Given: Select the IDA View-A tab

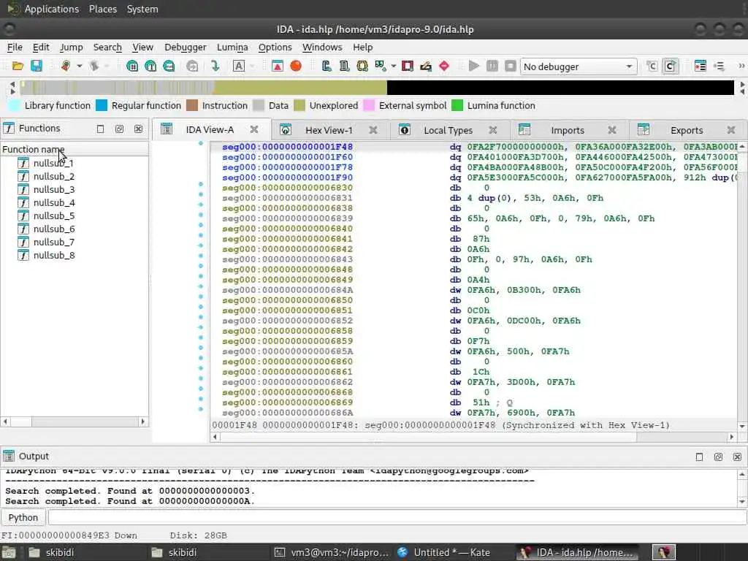Looking at the screenshot, I should (x=210, y=130).
